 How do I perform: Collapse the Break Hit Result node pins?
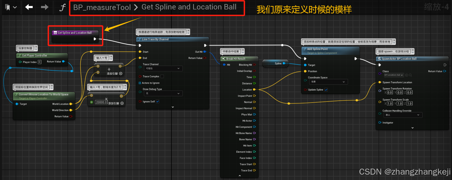coord(240,176)
